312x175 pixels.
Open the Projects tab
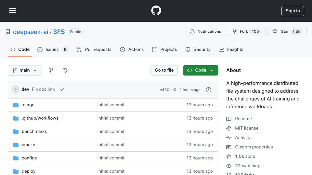tap(164, 49)
